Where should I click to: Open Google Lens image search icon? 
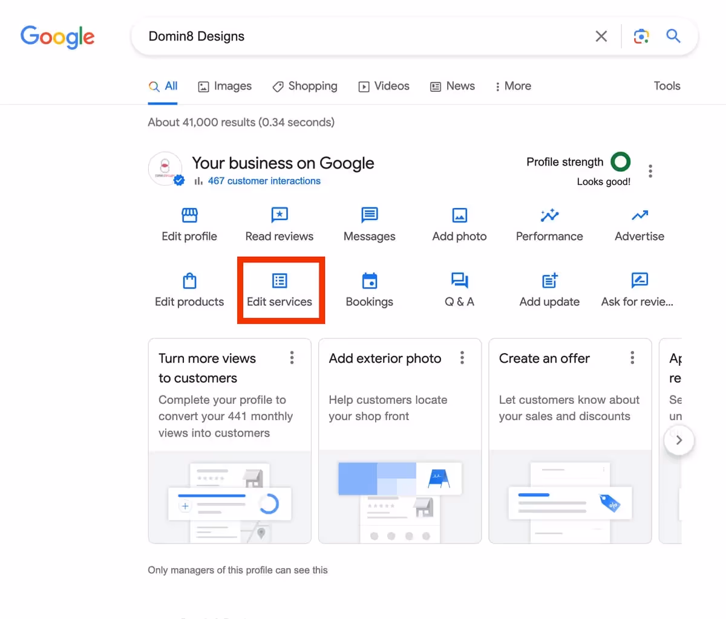point(641,36)
